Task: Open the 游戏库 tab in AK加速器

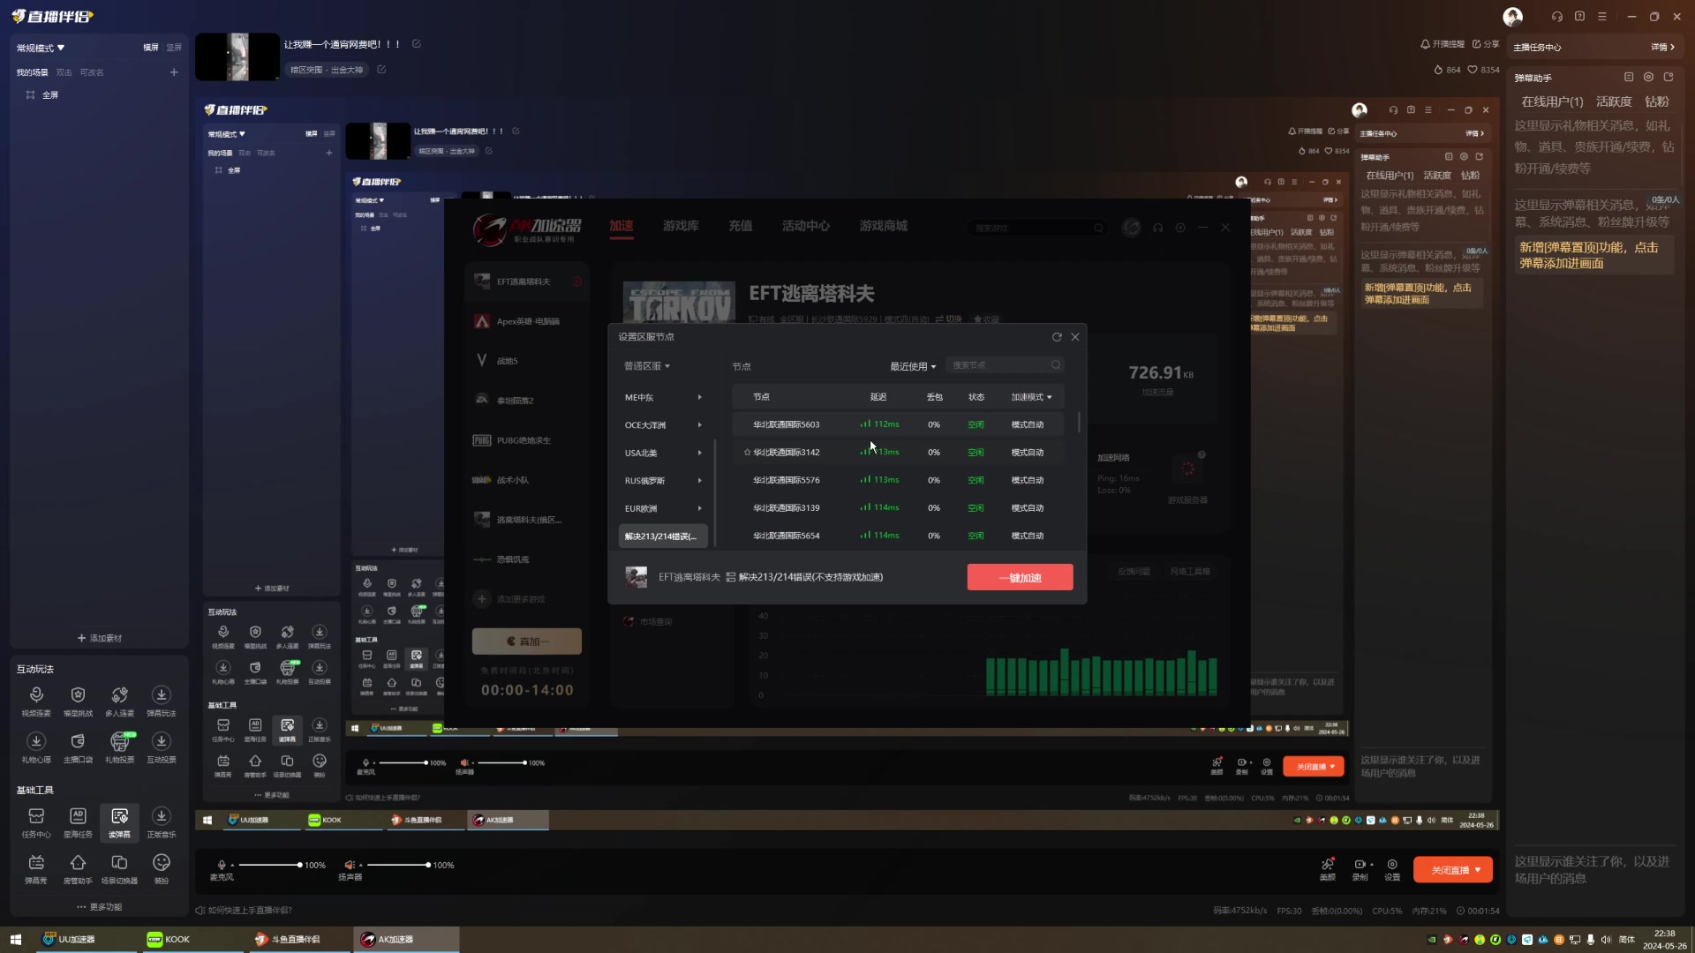Action: (681, 226)
